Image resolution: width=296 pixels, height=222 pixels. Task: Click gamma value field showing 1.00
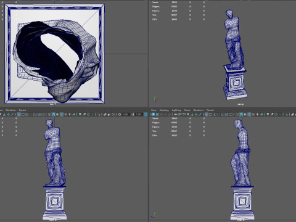pos(139,114)
